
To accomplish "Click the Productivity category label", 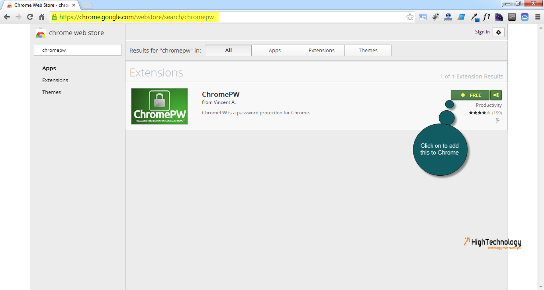I will click(489, 105).
